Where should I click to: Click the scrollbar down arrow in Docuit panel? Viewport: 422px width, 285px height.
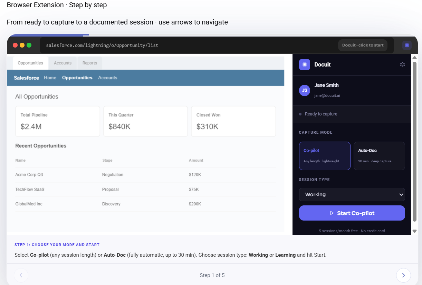click(415, 231)
